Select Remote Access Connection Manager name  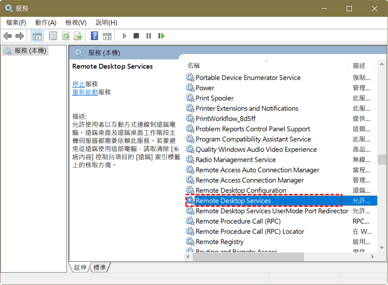tap(250, 180)
